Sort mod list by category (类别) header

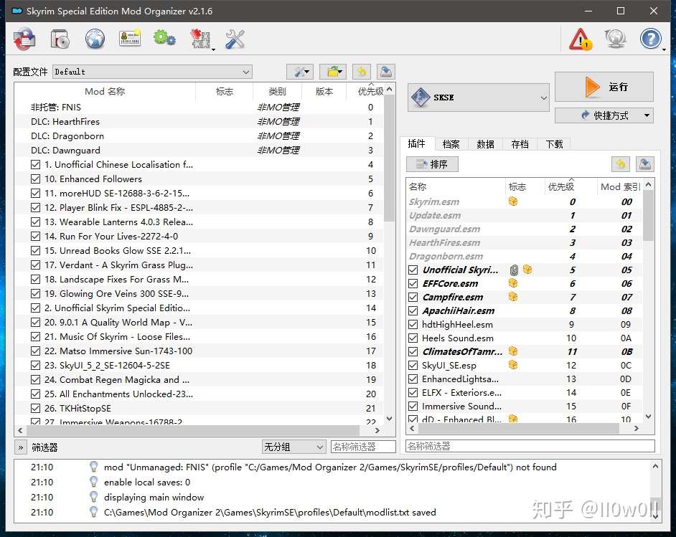(x=277, y=91)
